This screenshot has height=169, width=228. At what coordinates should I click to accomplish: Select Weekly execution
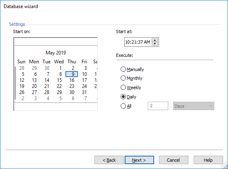pos(131,88)
